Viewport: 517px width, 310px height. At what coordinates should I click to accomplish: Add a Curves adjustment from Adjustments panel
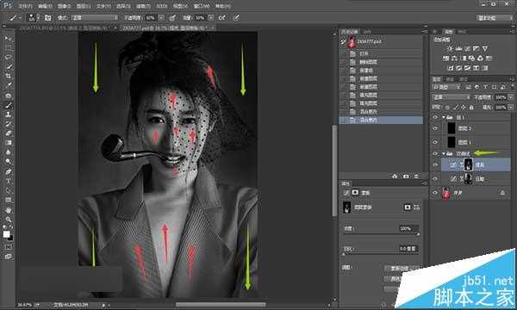pyautogui.click(x=468, y=48)
